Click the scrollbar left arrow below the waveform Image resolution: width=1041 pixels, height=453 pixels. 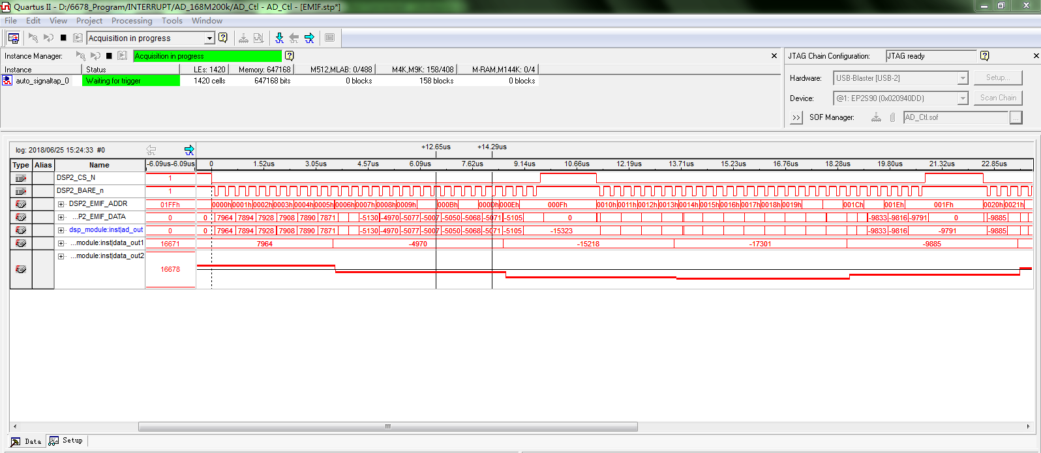point(14,426)
